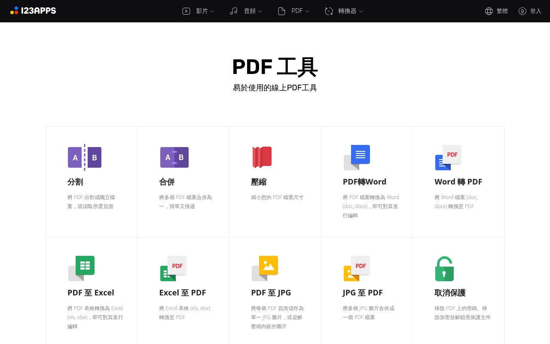Click the 123APPS logo
The height and width of the screenshot is (344, 550).
tap(33, 11)
